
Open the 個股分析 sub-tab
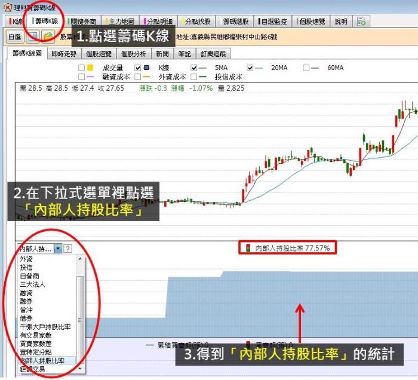point(134,54)
